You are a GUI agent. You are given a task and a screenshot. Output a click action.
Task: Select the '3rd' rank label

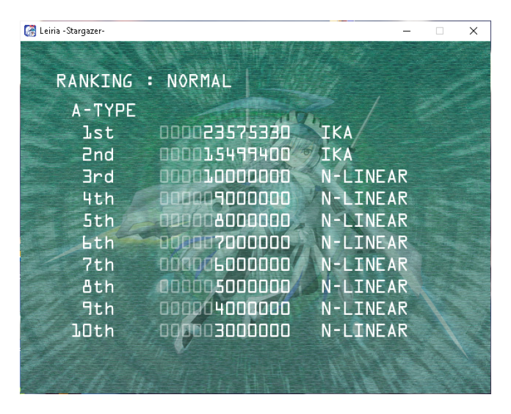pos(98,177)
